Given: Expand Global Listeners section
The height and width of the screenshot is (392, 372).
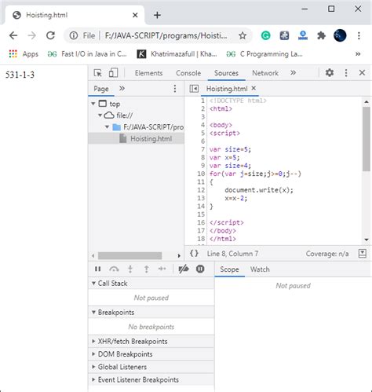Looking at the screenshot, I should (x=151, y=367).
